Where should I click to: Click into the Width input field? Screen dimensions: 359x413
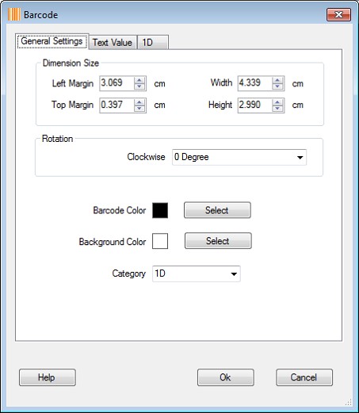pos(255,83)
